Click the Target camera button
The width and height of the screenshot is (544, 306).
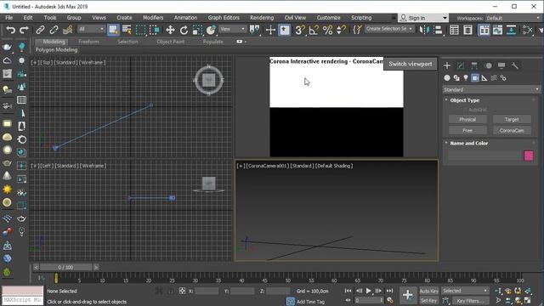pyautogui.click(x=512, y=119)
